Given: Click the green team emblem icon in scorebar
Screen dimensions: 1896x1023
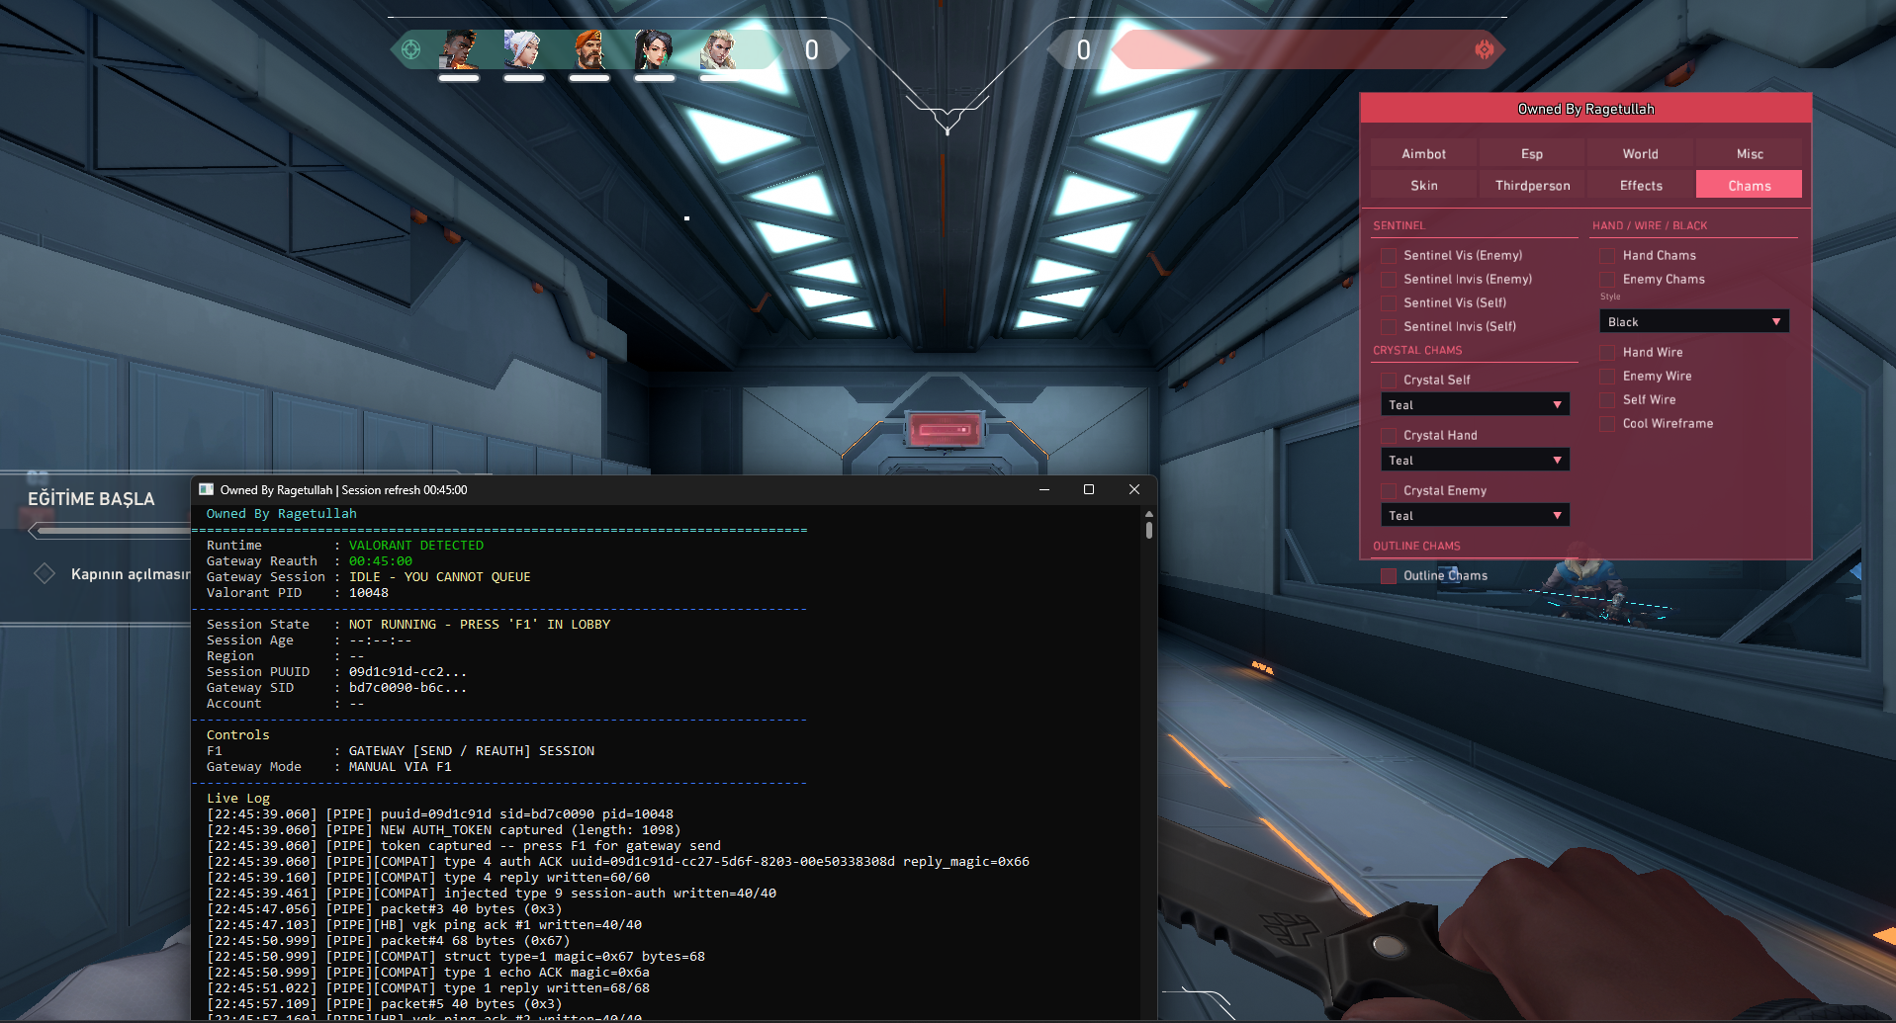Looking at the screenshot, I should [x=411, y=49].
